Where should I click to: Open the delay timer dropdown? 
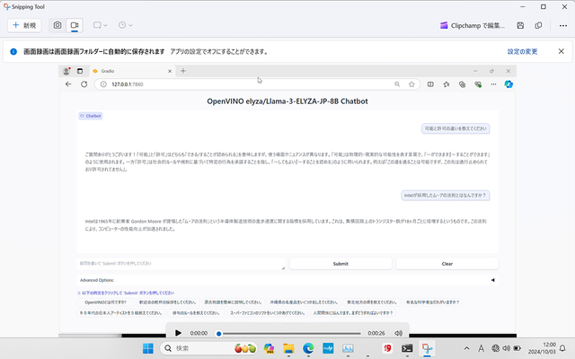point(126,25)
